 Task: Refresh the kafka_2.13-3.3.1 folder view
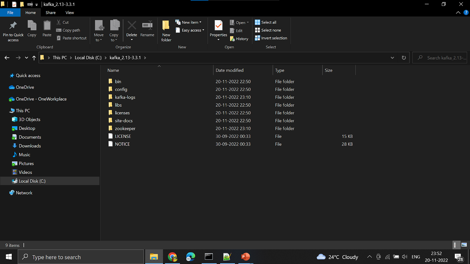coord(404,58)
